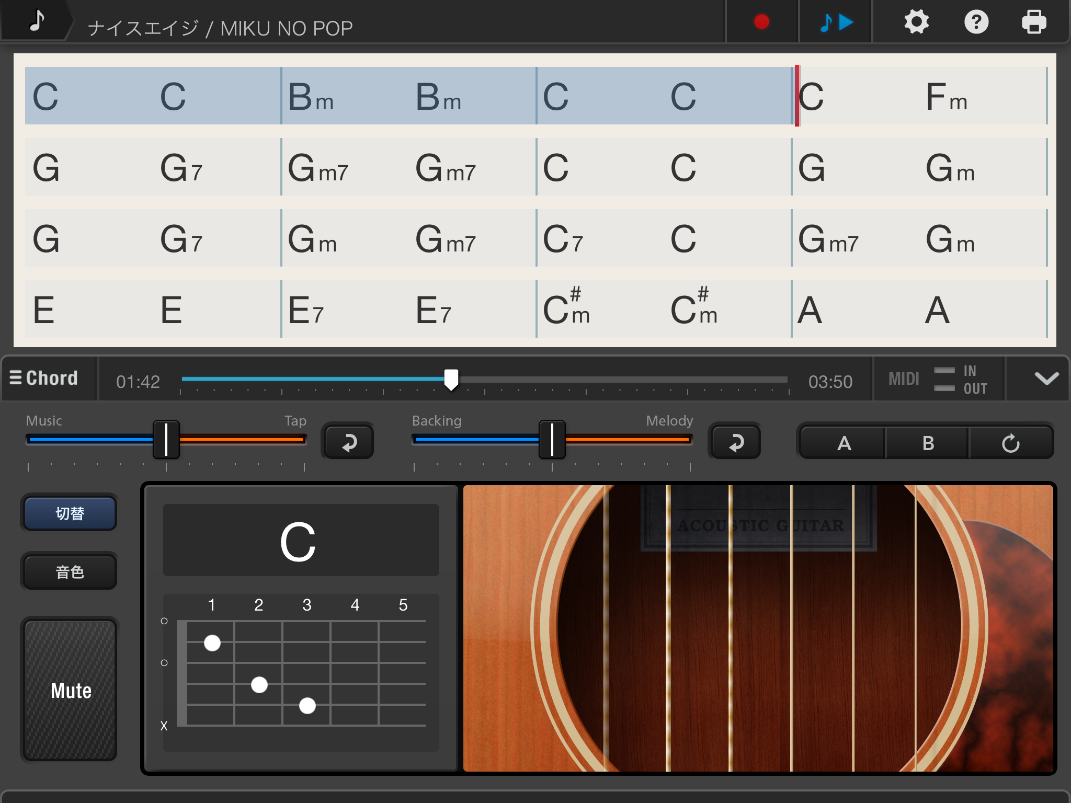Open the song library music note icon
Viewport: 1071px width, 803px height.
point(36,21)
